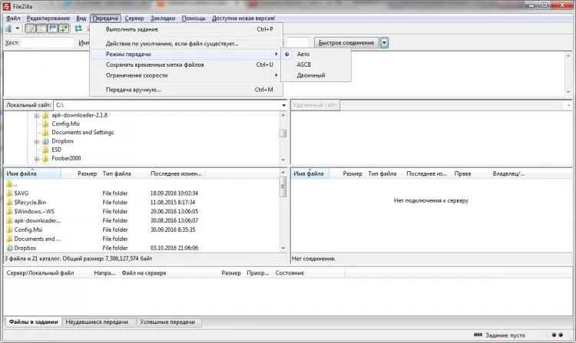The image size is (576, 343).
Task: Open the Удаленный сайт path dropdown
Action: click(x=568, y=105)
